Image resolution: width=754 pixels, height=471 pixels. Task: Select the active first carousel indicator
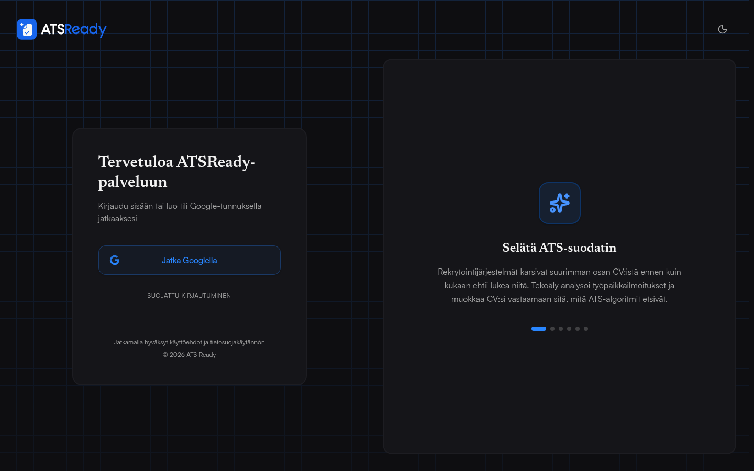[x=539, y=329]
